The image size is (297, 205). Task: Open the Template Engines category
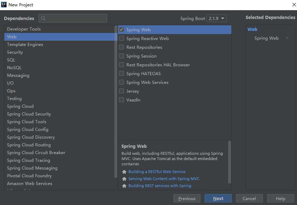coord(59,45)
